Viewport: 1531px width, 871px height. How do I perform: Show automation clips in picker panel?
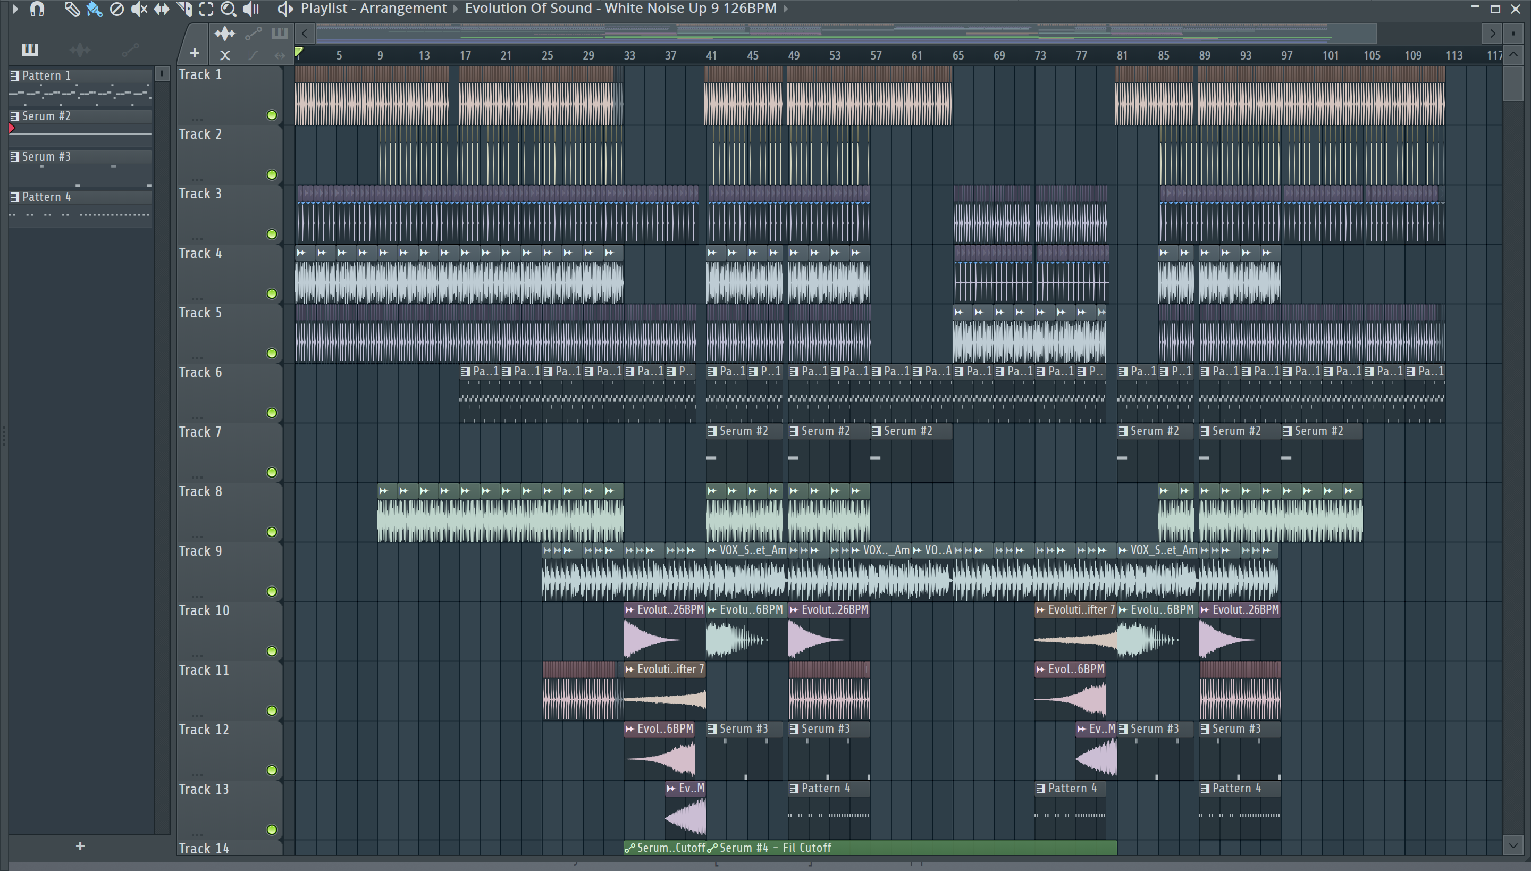pos(130,49)
